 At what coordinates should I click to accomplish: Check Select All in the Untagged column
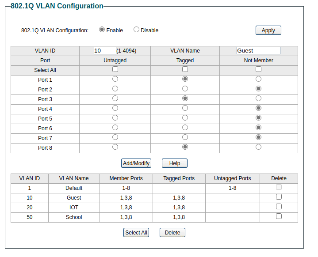pos(115,69)
